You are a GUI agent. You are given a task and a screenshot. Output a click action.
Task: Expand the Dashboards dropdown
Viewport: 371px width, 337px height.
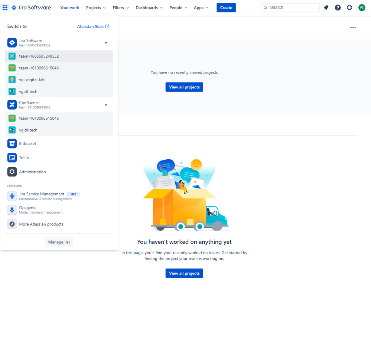point(149,7)
